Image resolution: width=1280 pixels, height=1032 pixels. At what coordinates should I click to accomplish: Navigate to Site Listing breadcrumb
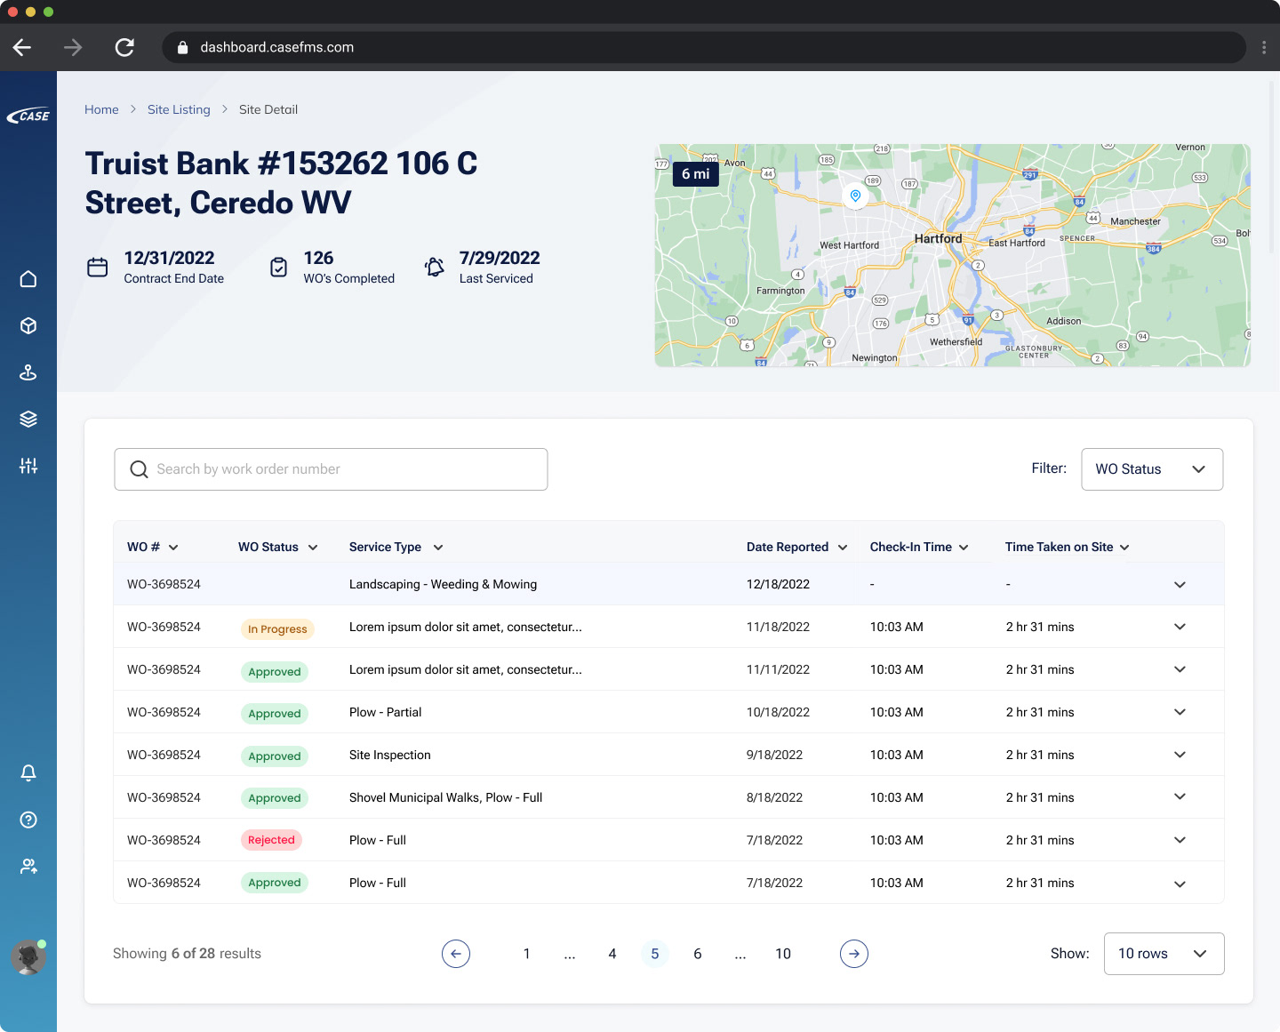(179, 109)
